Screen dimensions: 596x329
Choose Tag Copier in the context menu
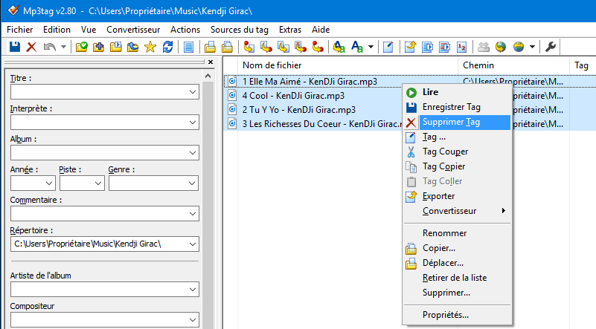pos(458,166)
